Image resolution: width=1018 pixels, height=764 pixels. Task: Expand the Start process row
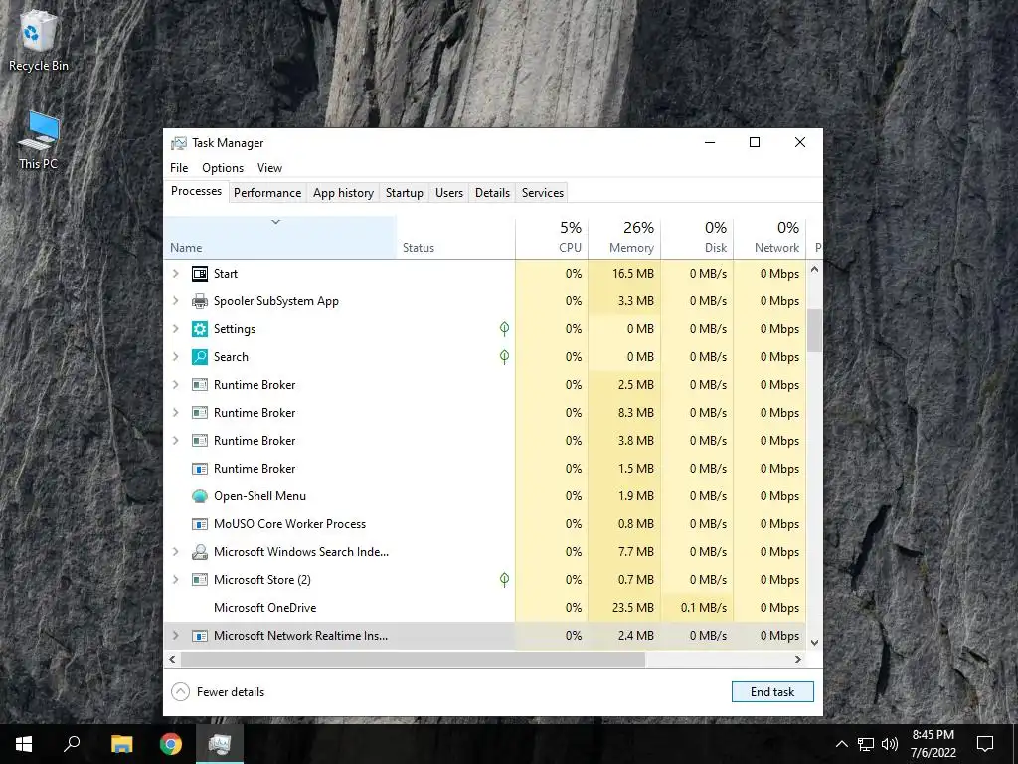coord(175,274)
